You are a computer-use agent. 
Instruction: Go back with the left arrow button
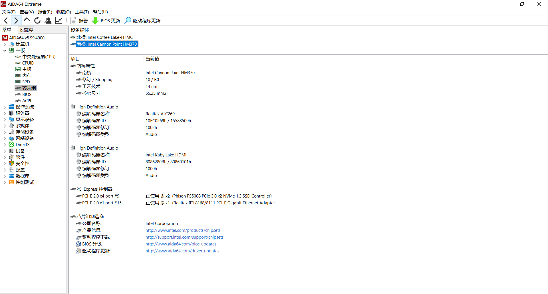pos(6,21)
